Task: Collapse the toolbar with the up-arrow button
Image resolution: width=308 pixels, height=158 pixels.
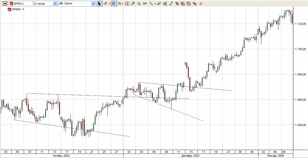Action: pyautogui.click(x=4, y=4)
